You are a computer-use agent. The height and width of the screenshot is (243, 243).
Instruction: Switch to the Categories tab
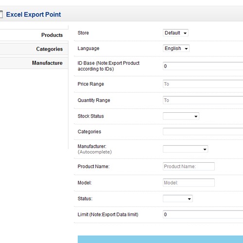click(x=34, y=49)
